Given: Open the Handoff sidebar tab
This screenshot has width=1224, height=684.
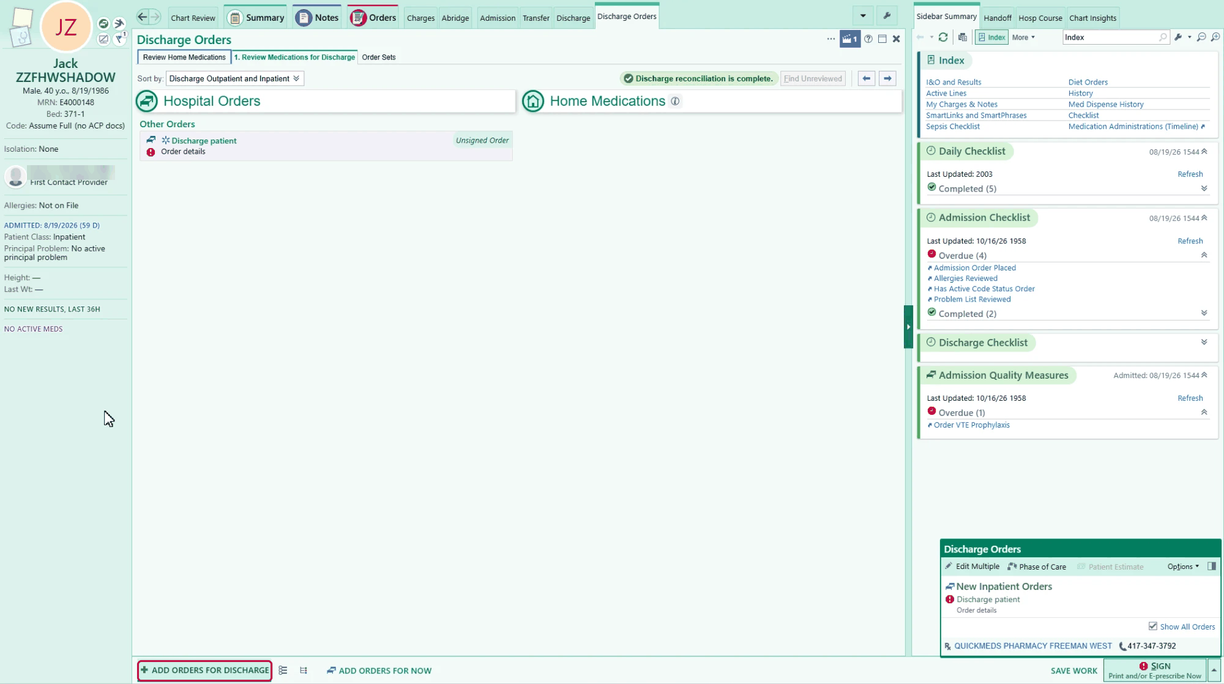Looking at the screenshot, I should click(998, 18).
